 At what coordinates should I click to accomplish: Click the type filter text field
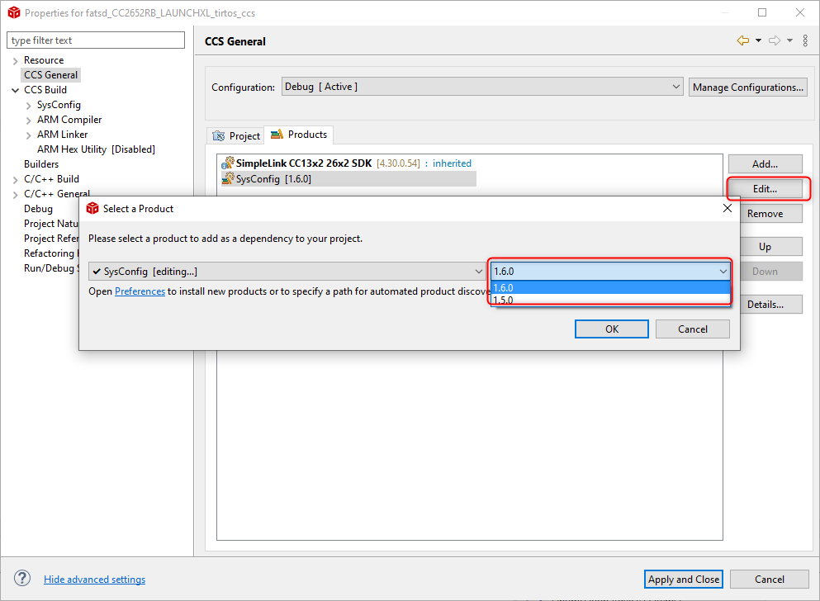[96, 40]
